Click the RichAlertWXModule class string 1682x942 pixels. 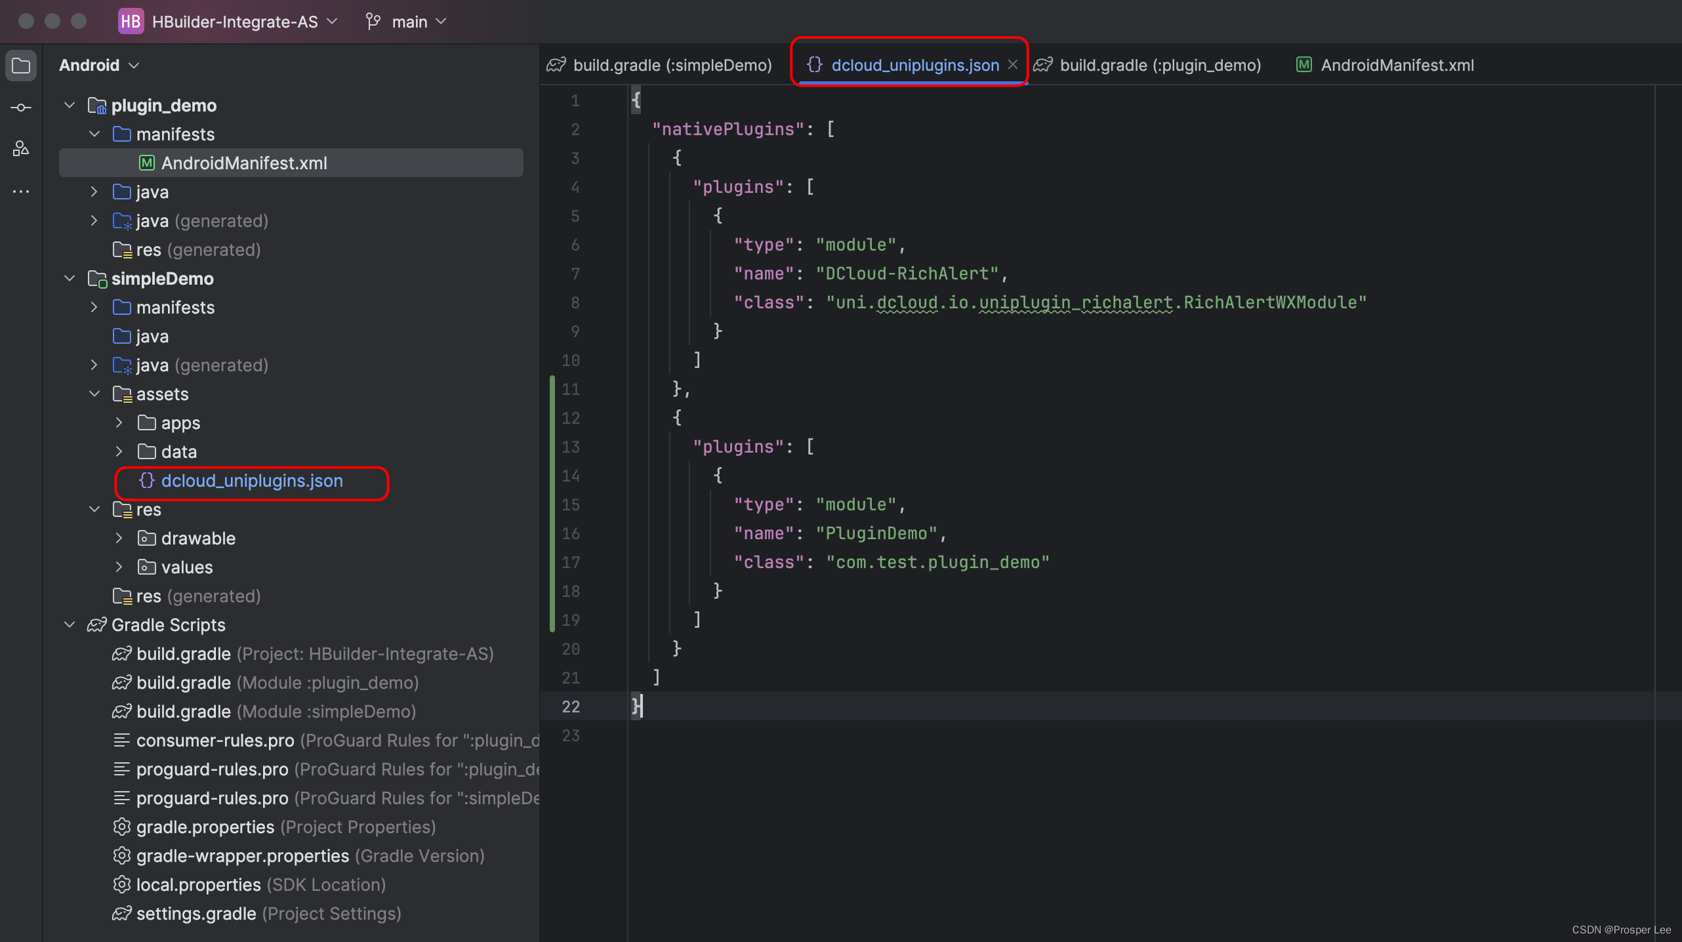coord(1096,302)
